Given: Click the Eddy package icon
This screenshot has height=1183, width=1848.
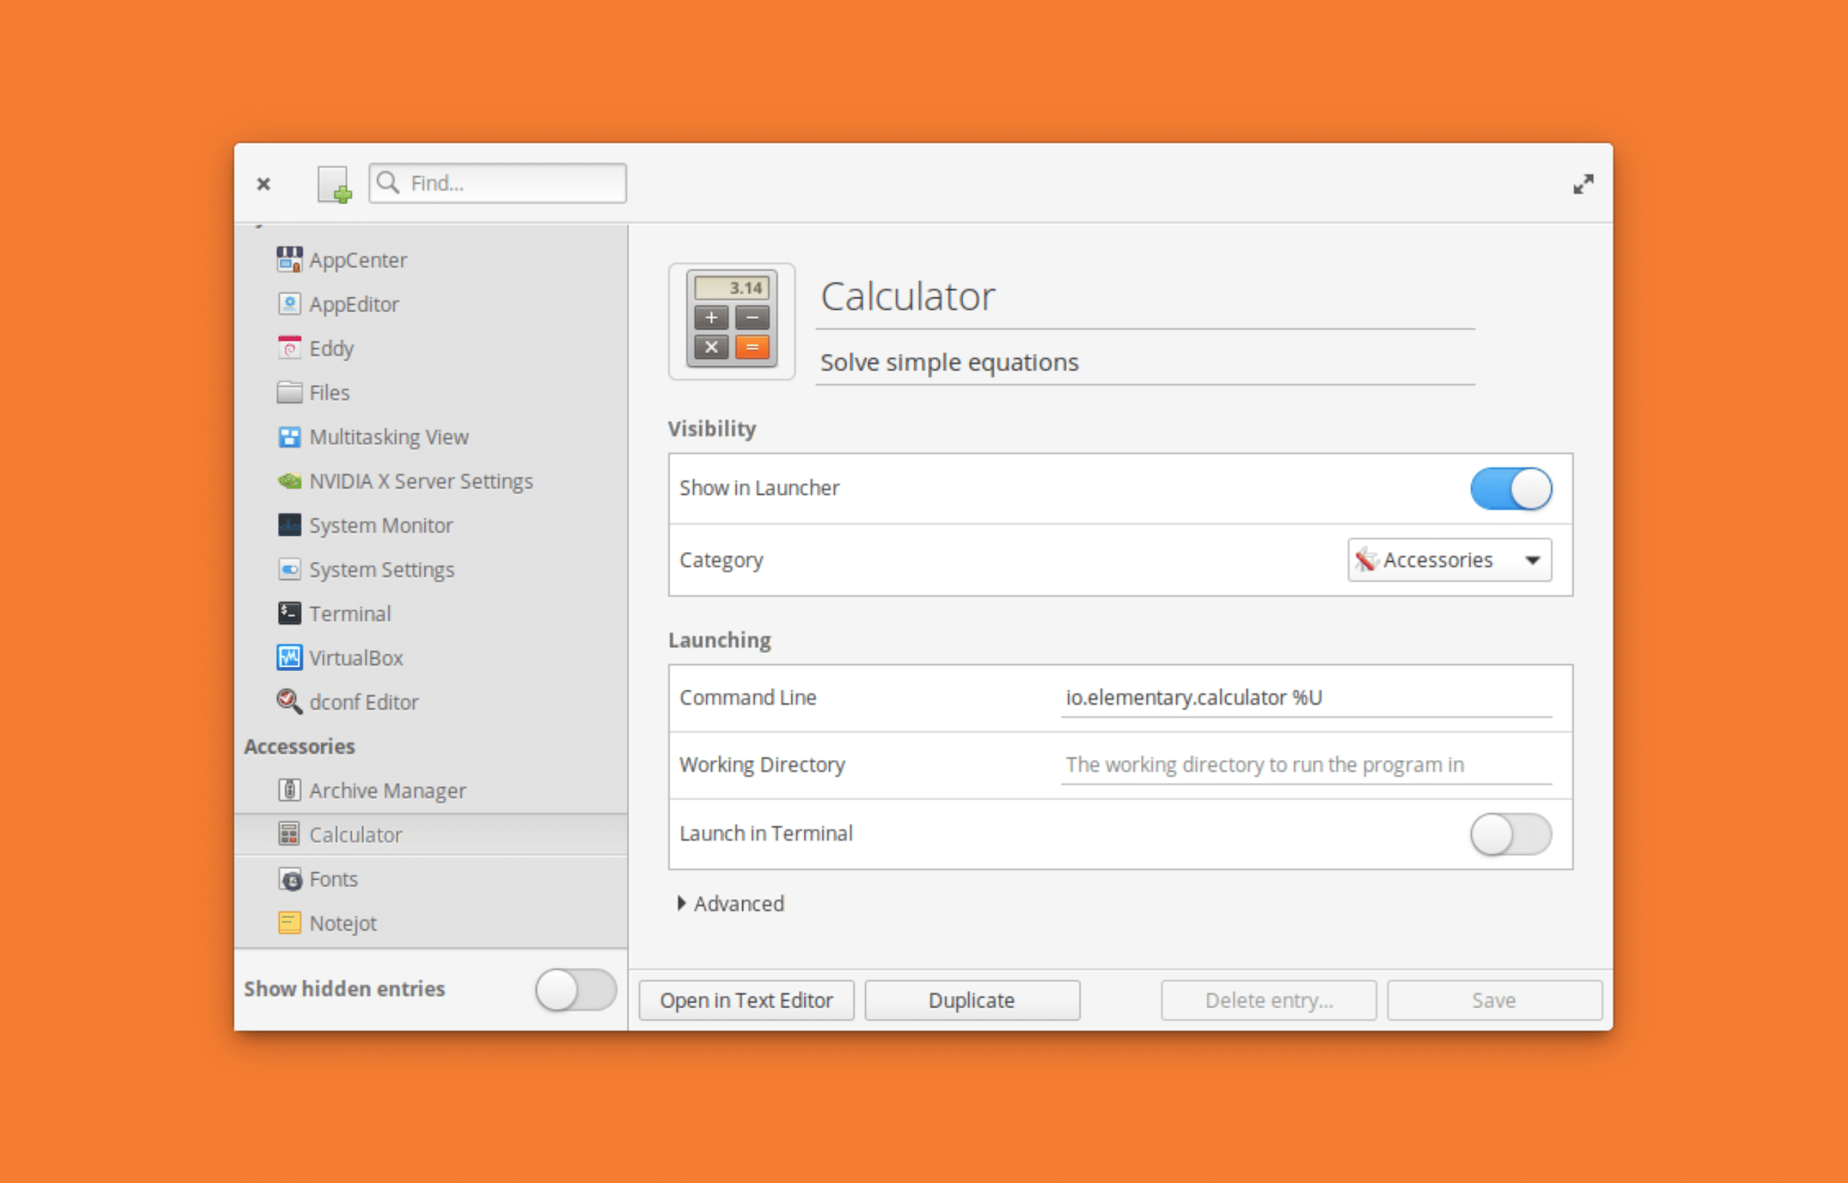Looking at the screenshot, I should (290, 348).
